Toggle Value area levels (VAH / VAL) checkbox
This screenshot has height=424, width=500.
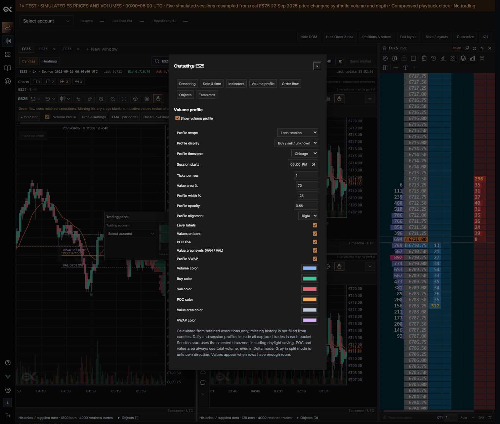[x=315, y=250]
